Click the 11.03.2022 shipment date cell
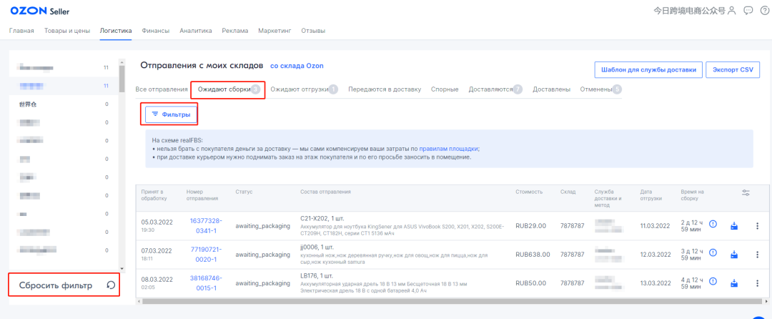The width and height of the screenshot is (772, 319). tap(655, 226)
